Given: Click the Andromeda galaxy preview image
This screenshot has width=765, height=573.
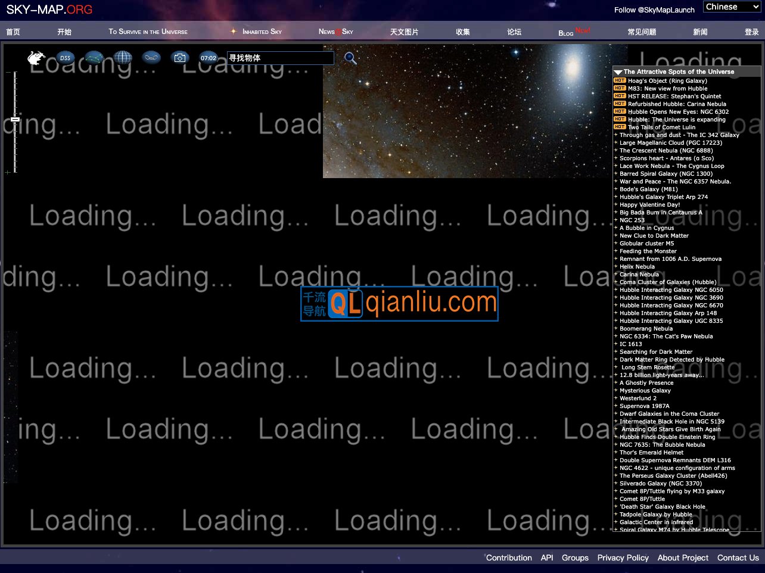Looking at the screenshot, I should pyautogui.click(x=467, y=111).
